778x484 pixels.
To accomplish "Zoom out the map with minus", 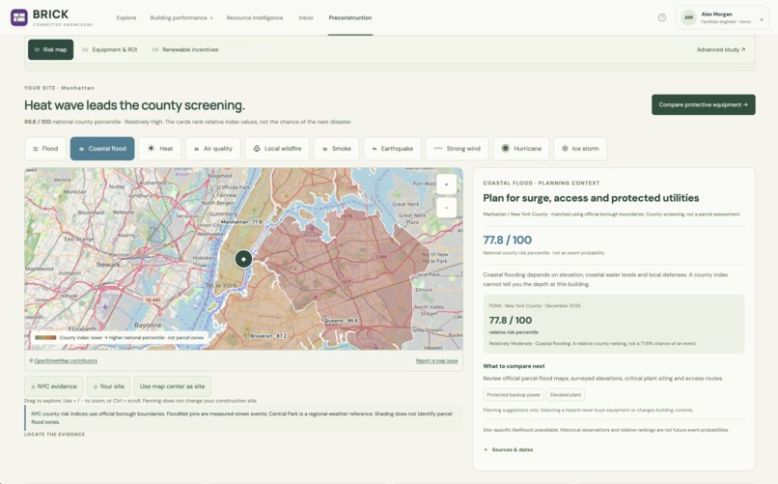I will pos(446,208).
